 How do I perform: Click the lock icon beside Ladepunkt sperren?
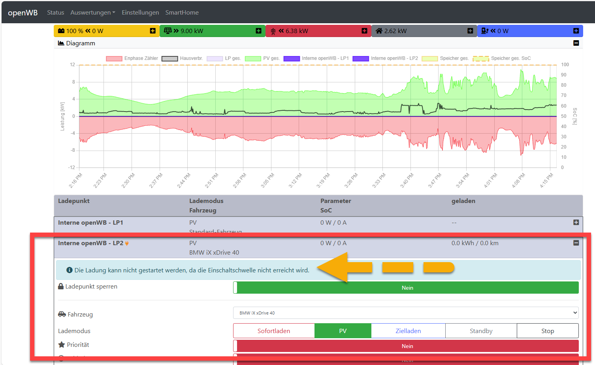61,286
